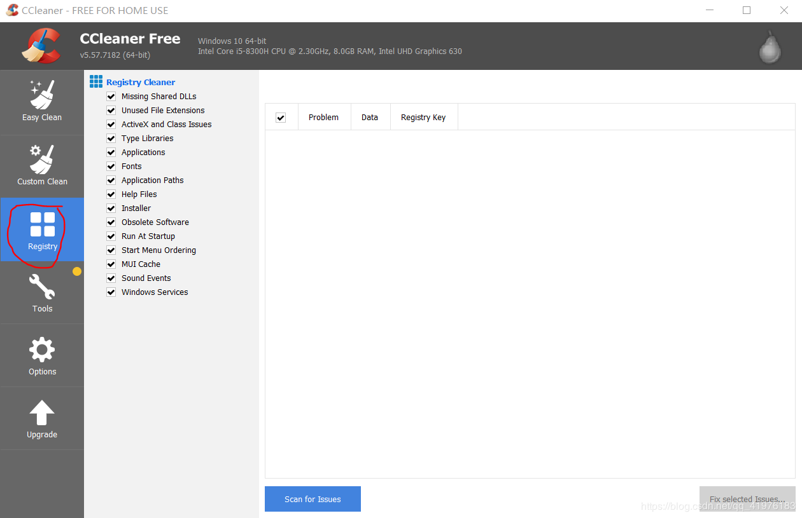
Task: Select the Registry sidebar icon
Action: click(x=42, y=229)
